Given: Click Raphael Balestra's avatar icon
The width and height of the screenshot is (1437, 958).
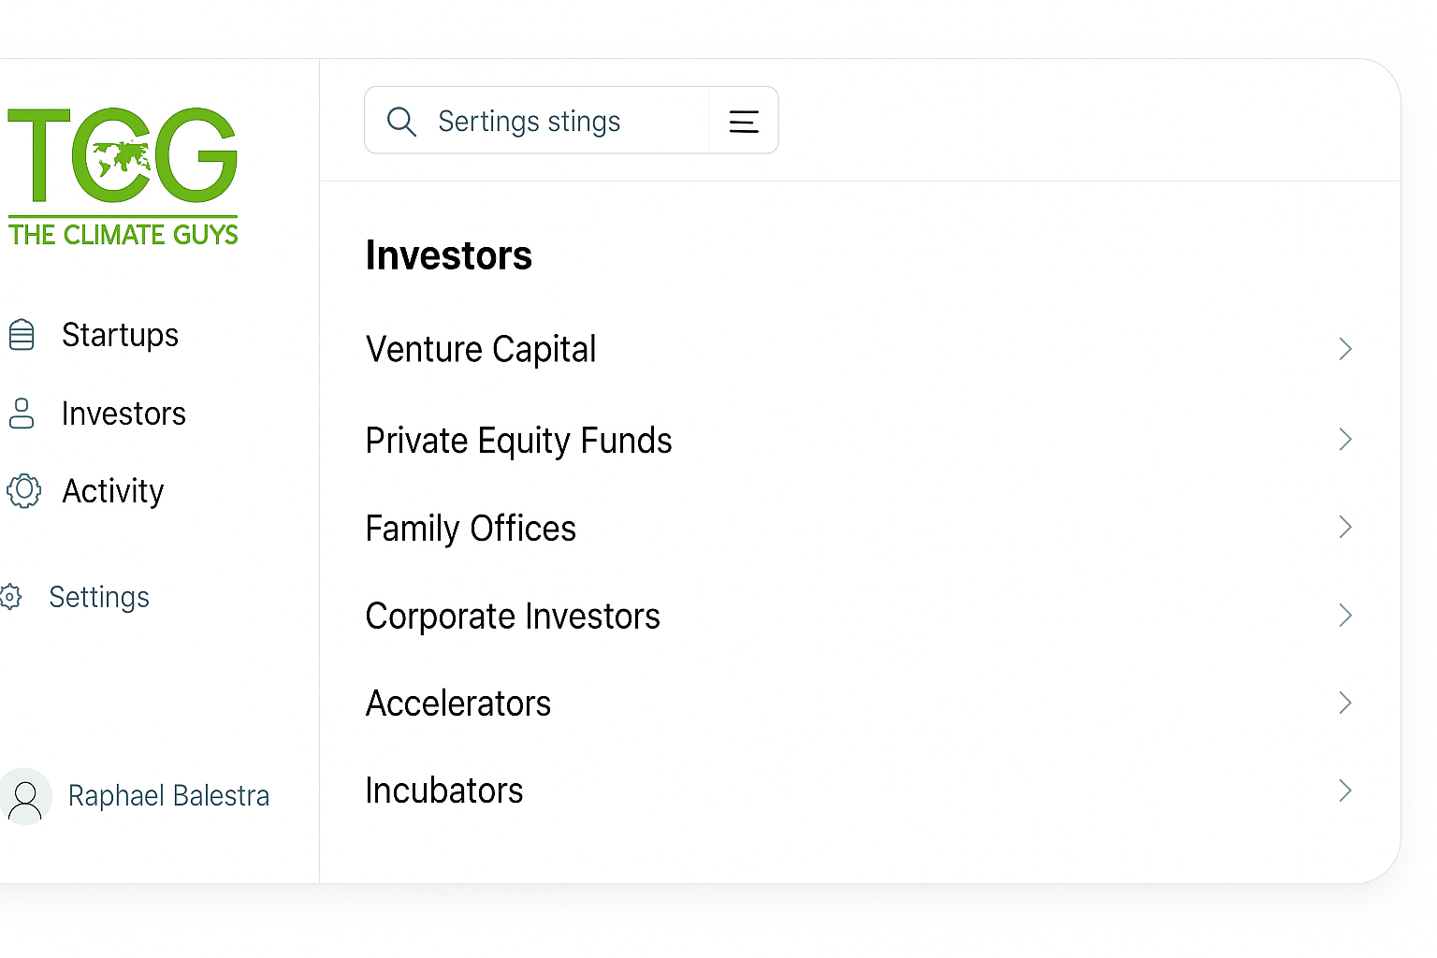Looking at the screenshot, I should tap(25, 796).
